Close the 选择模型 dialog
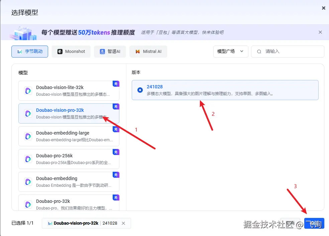Screen dimensions: 329x236 click(324, 8)
